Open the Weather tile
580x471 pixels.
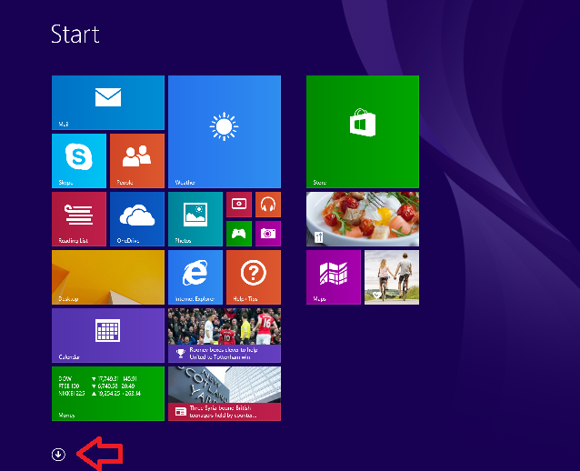pos(225,132)
